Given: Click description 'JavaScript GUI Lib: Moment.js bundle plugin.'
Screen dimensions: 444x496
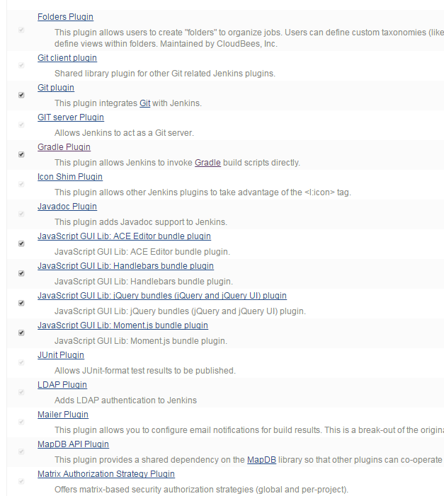Looking at the screenshot, I should [x=141, y=341].
